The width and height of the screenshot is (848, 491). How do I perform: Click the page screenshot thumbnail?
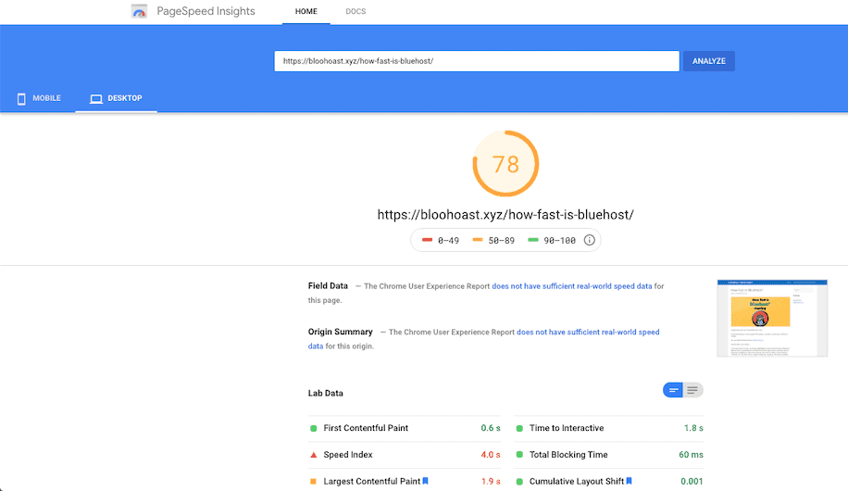758,318
